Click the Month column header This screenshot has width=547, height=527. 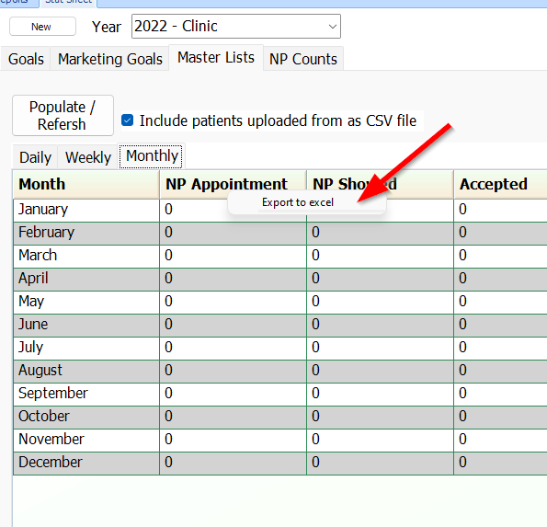[x=86, y=184]
